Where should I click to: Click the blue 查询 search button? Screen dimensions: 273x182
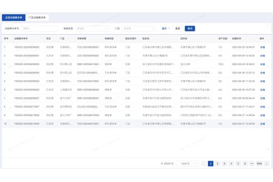tap(189, 28)
